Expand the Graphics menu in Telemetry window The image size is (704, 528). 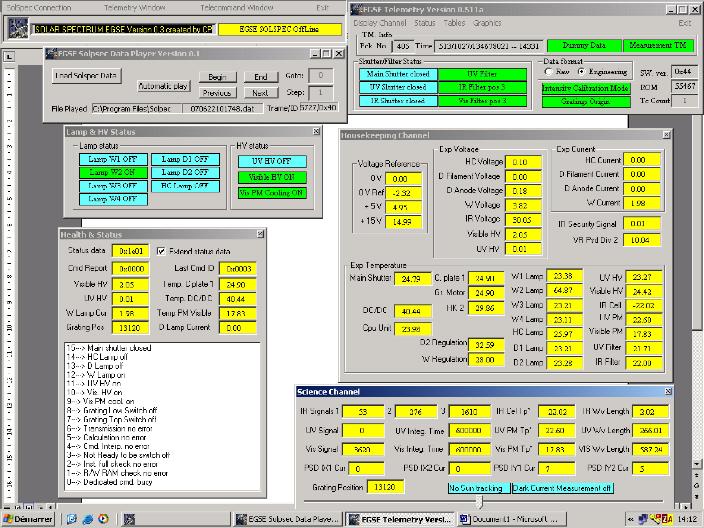(487, 23)
